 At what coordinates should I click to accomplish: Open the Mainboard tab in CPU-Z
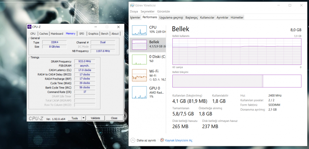(x=57, y=34)
